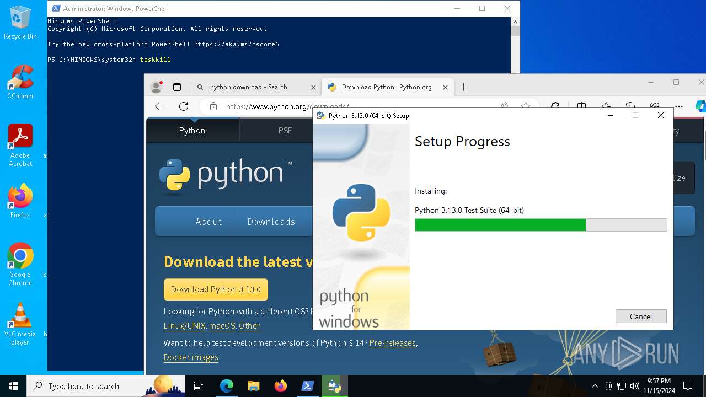
Task: Click "Python 3.13.0 Test Suite (64-bit)" text
Action: pyautogui.click(x=469, y=210)
